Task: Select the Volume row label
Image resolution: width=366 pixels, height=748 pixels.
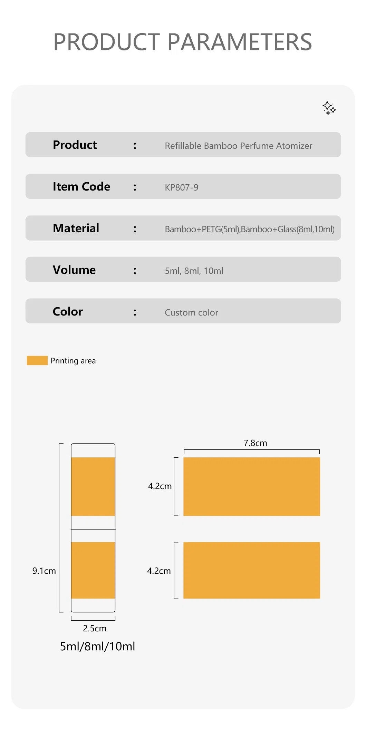Action: tap(74, 270)
